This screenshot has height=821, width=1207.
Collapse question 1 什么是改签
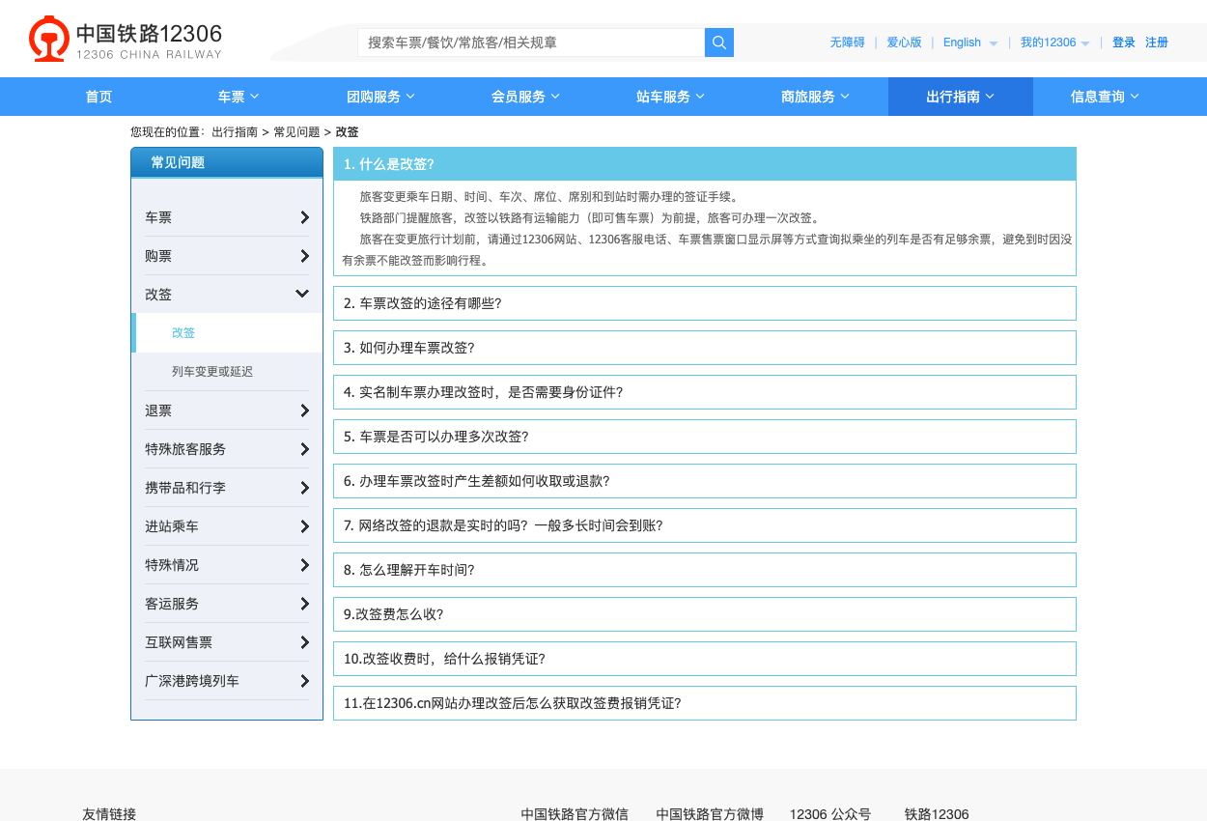pyautogui.click(x=705, y=164)
